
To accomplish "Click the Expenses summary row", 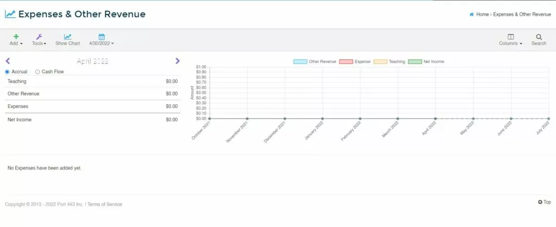I will point(92,106).
